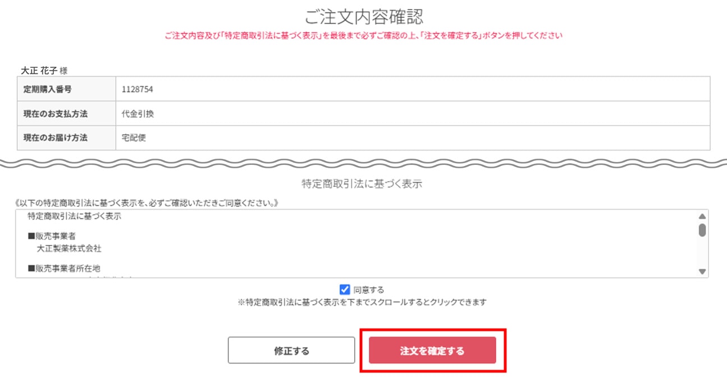
Task: Click the 同意する label text
Action: pyautogui.click(x=369, y=290)
